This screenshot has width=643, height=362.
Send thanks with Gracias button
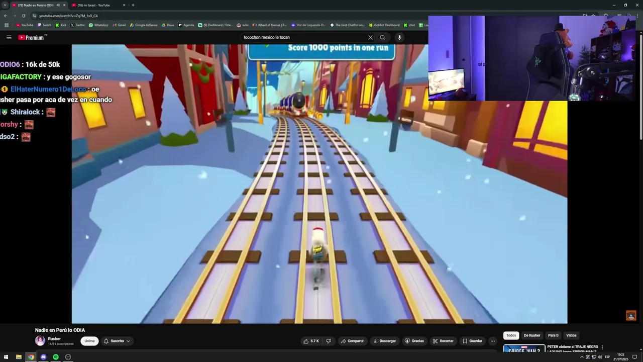coord(414,341)
